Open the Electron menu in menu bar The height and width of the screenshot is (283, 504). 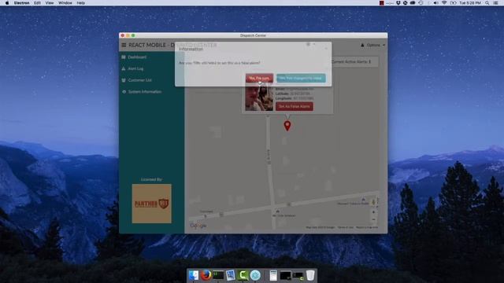click(21, 3)
